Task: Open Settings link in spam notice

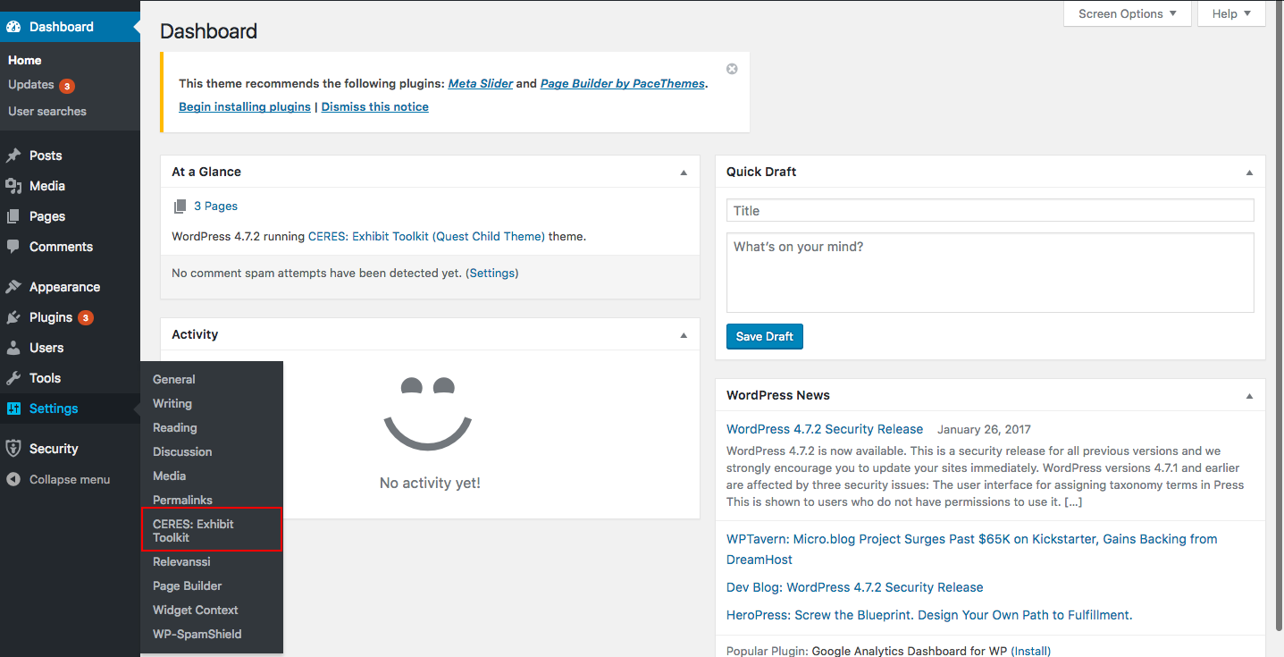Action: point(492,273)
